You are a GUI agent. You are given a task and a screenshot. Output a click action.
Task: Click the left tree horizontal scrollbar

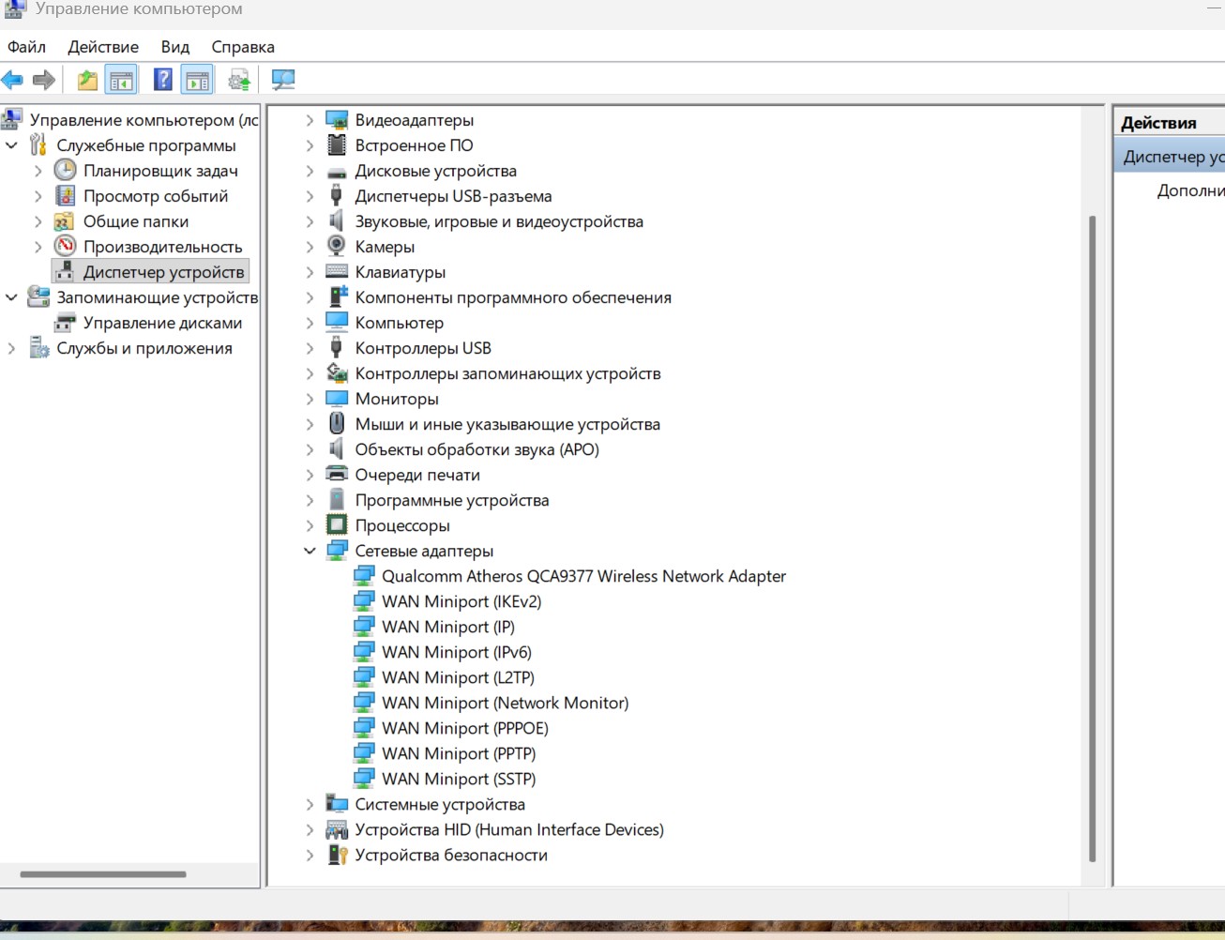point(103,874)
